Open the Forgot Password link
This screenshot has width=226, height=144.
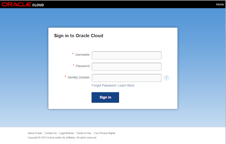103,85
